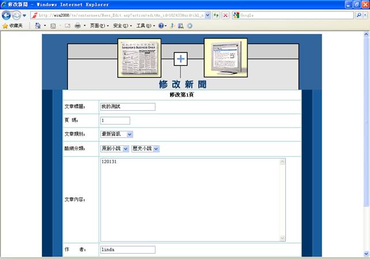Click the browser Back arrow button

coord(6,15)
